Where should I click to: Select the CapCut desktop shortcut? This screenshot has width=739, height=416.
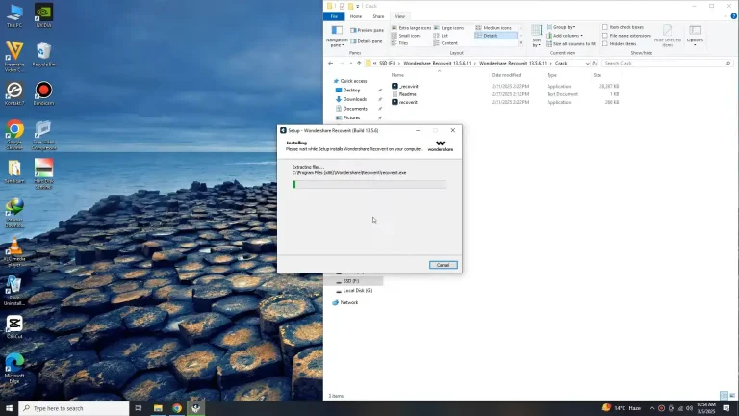pyautogui.click(x=14, y=327)
